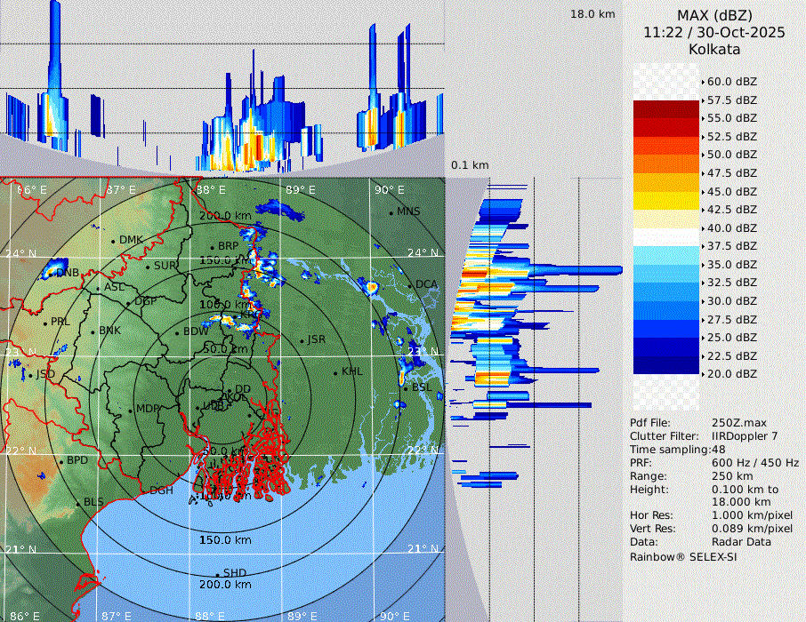Click the DMK station marker
806x622 pixels.
pyautogui.click(x=114, y=240)
